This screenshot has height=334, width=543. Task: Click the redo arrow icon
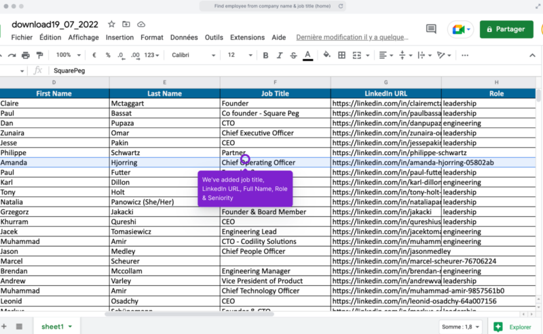[x=12, y=56]
